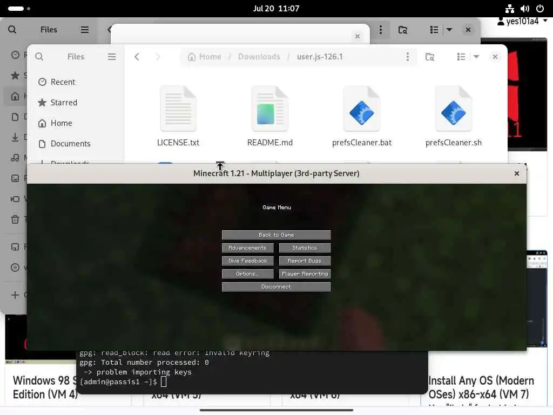The height and width of the screenshot is (415, 553).
Task: Select the prefsCleaner.bat file icon
Action: (x=361, y=109)
